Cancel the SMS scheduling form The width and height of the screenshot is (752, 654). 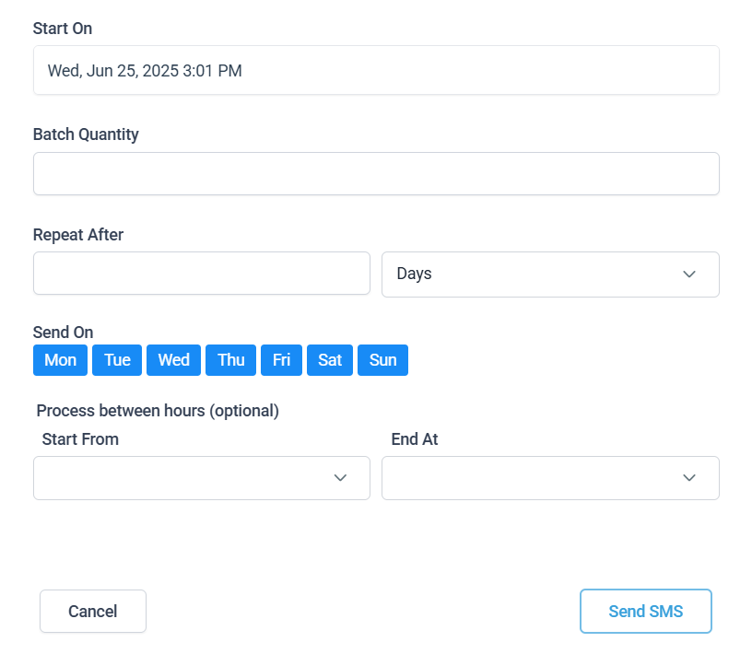pos(93,612)
